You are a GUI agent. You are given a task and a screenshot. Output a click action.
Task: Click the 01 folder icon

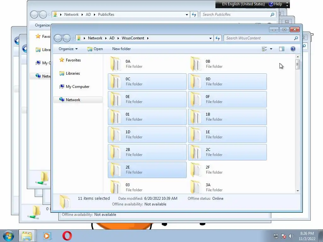click(x=115, y=117)
